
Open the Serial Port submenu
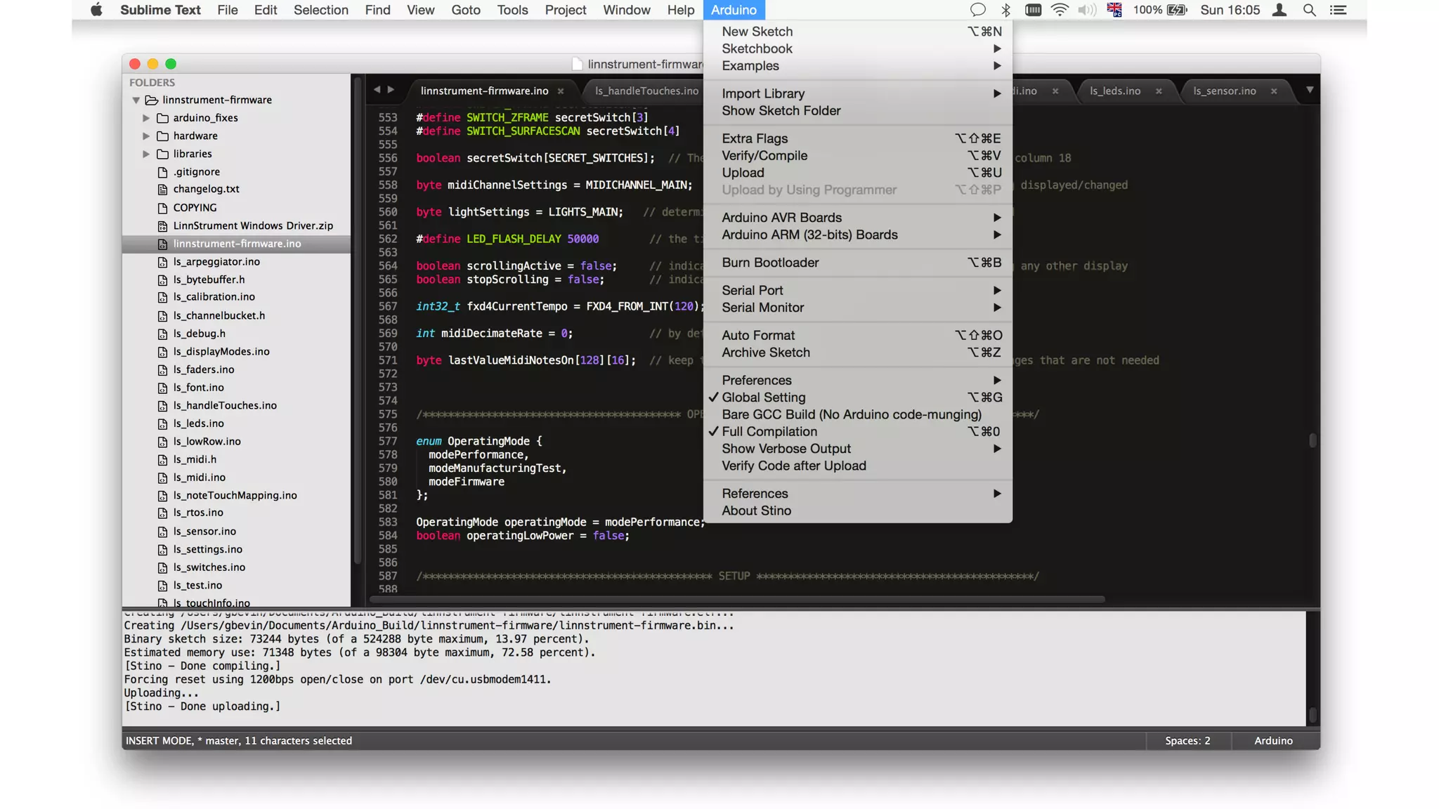click(x=752, y=291)
